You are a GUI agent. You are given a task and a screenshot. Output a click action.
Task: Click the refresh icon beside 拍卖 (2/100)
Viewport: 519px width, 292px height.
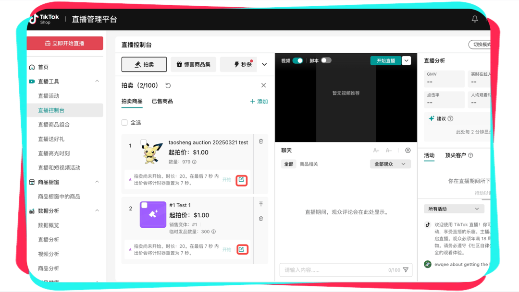coord(168,85)
